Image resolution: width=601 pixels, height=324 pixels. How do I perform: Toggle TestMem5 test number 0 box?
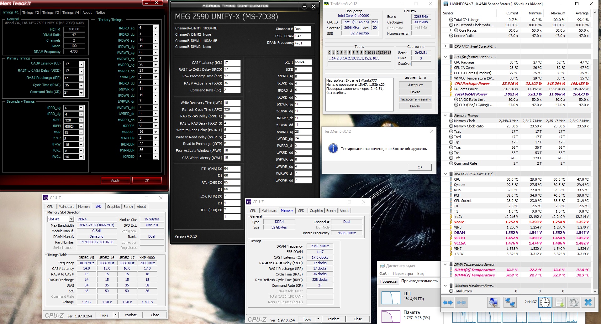click(x=329, y=53)
